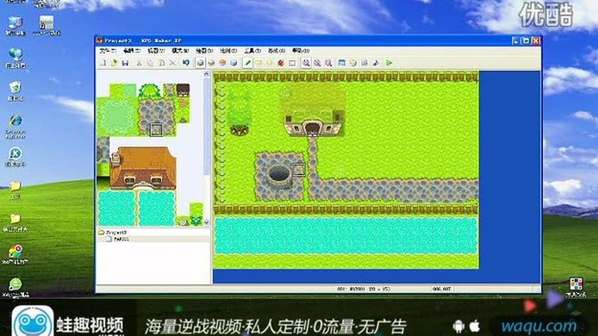Screen dimensions: 598x336
Task: Enable the 1:1 zoom scale toggle
Action: coord(307,62)
